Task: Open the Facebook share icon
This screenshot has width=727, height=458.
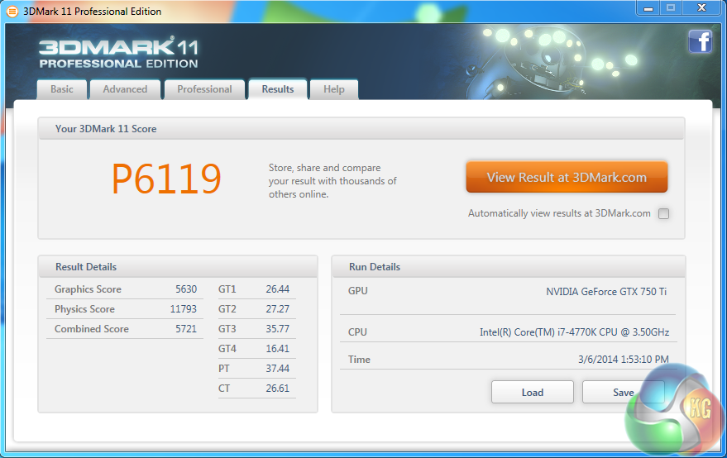Action: pyautogui.click(x=700, y=41)
